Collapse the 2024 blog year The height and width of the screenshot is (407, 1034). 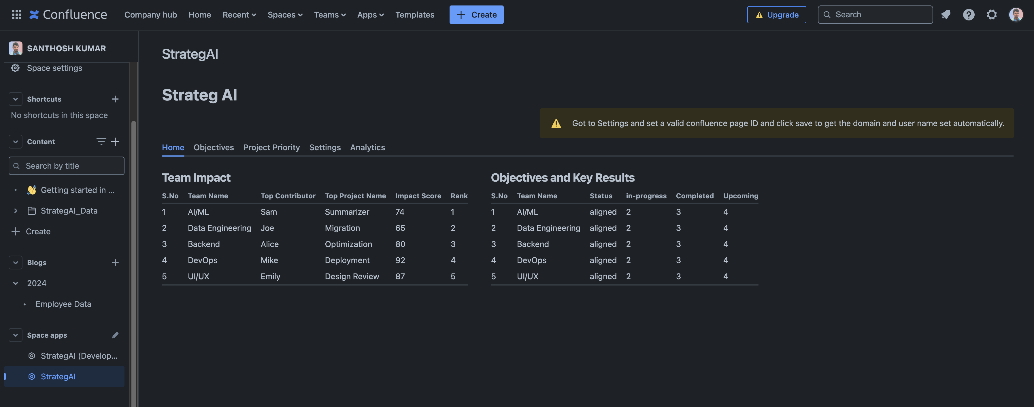(16, 284)
